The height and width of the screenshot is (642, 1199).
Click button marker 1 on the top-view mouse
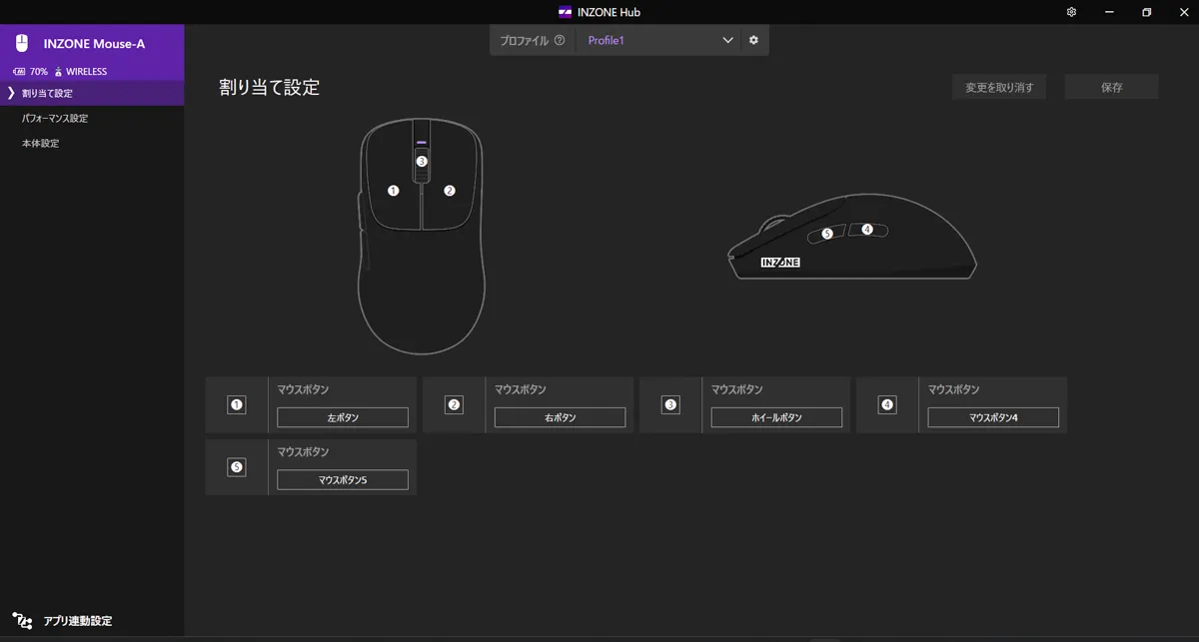tap(394, 190)
